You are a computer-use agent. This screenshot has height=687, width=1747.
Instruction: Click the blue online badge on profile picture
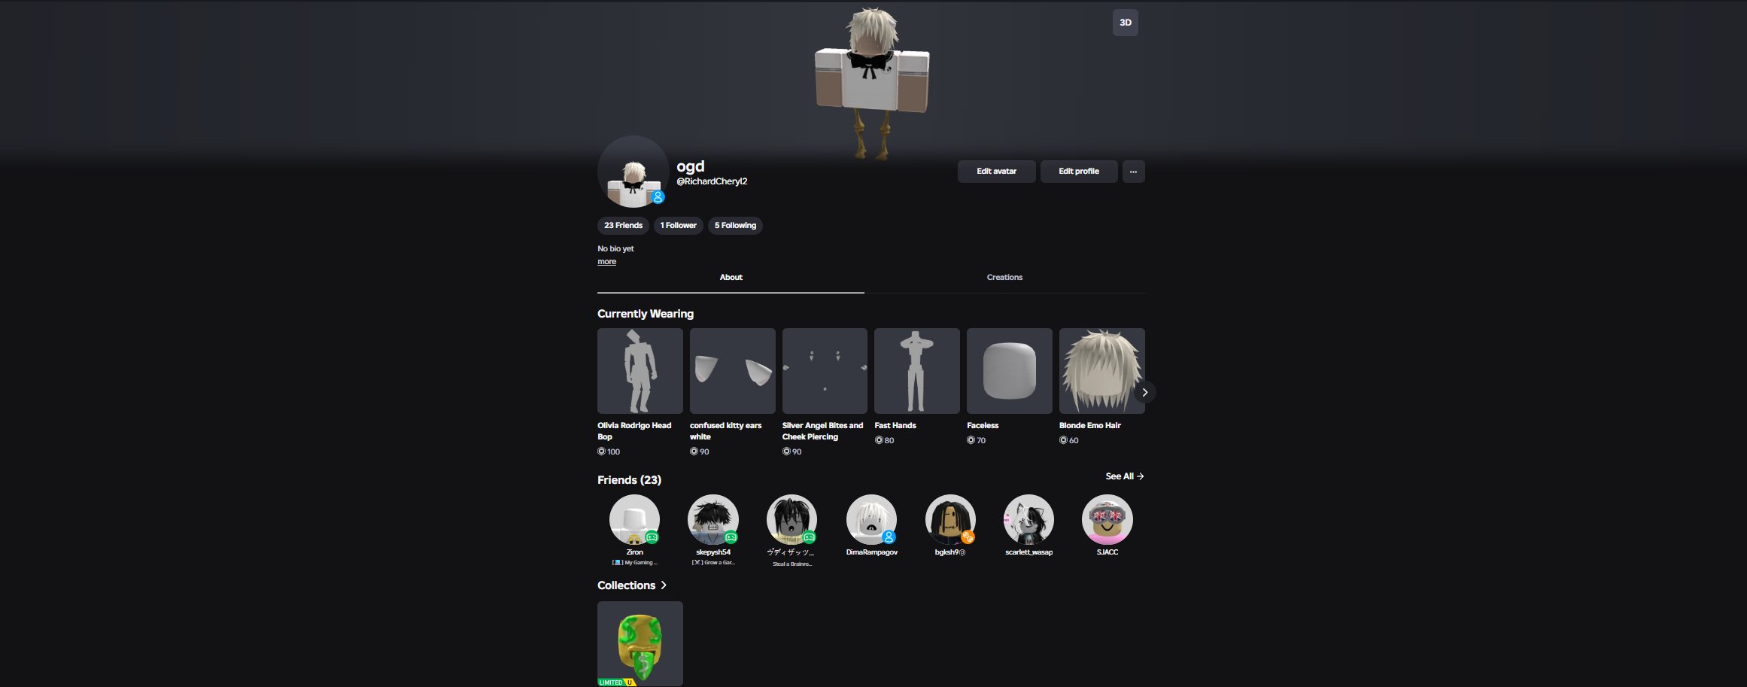click(x=658, y=197)
